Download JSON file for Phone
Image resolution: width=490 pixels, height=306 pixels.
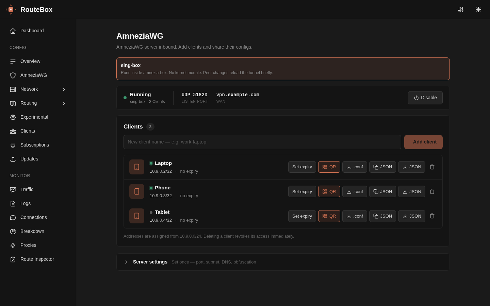pyautogui.click(x=412, y=191)
